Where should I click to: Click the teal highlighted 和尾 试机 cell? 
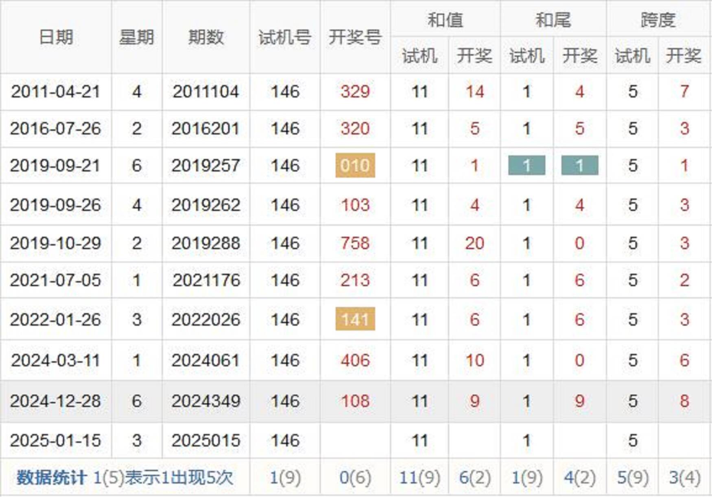click(526, 166)
